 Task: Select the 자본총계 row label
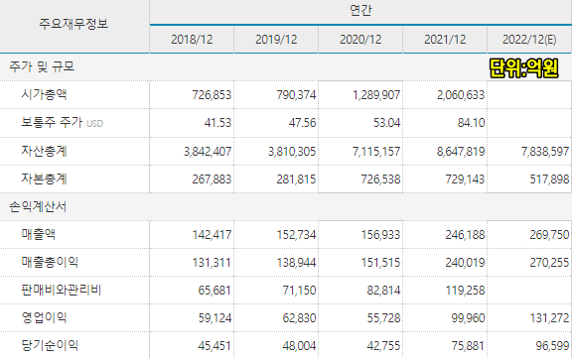(x=44, y=179)
